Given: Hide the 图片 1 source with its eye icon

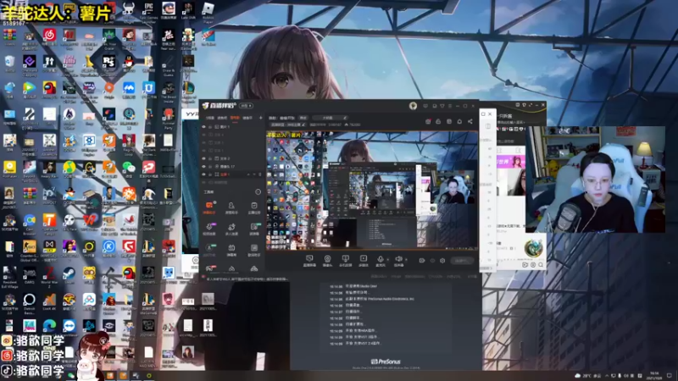Looking at the screenshot, I should (x=203, y=127).
